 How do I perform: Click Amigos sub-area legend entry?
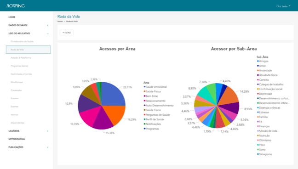263,61
